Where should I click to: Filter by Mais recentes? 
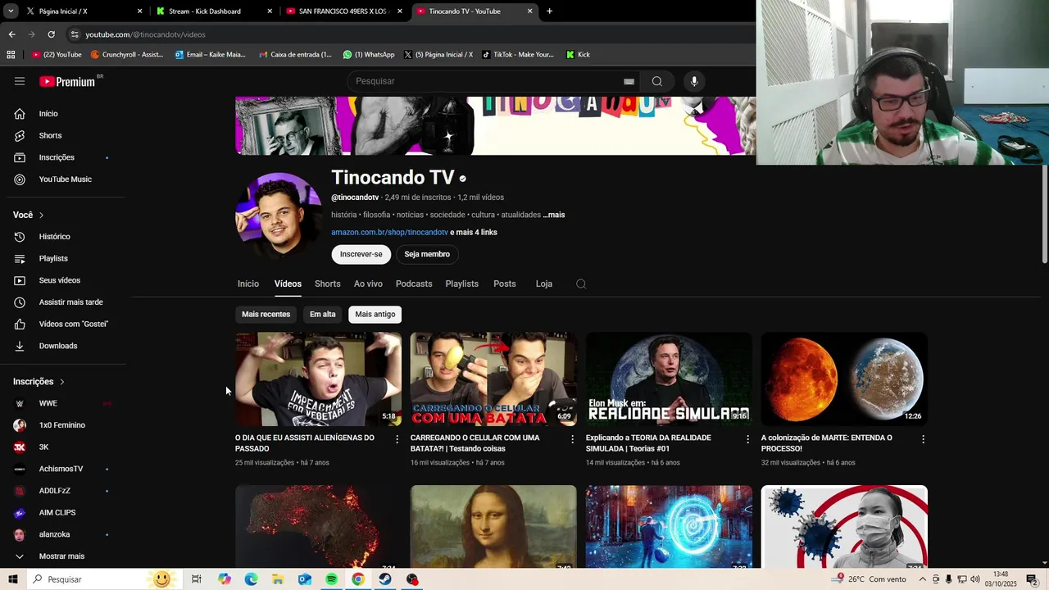pyautogui.click(x=266, y=315)
